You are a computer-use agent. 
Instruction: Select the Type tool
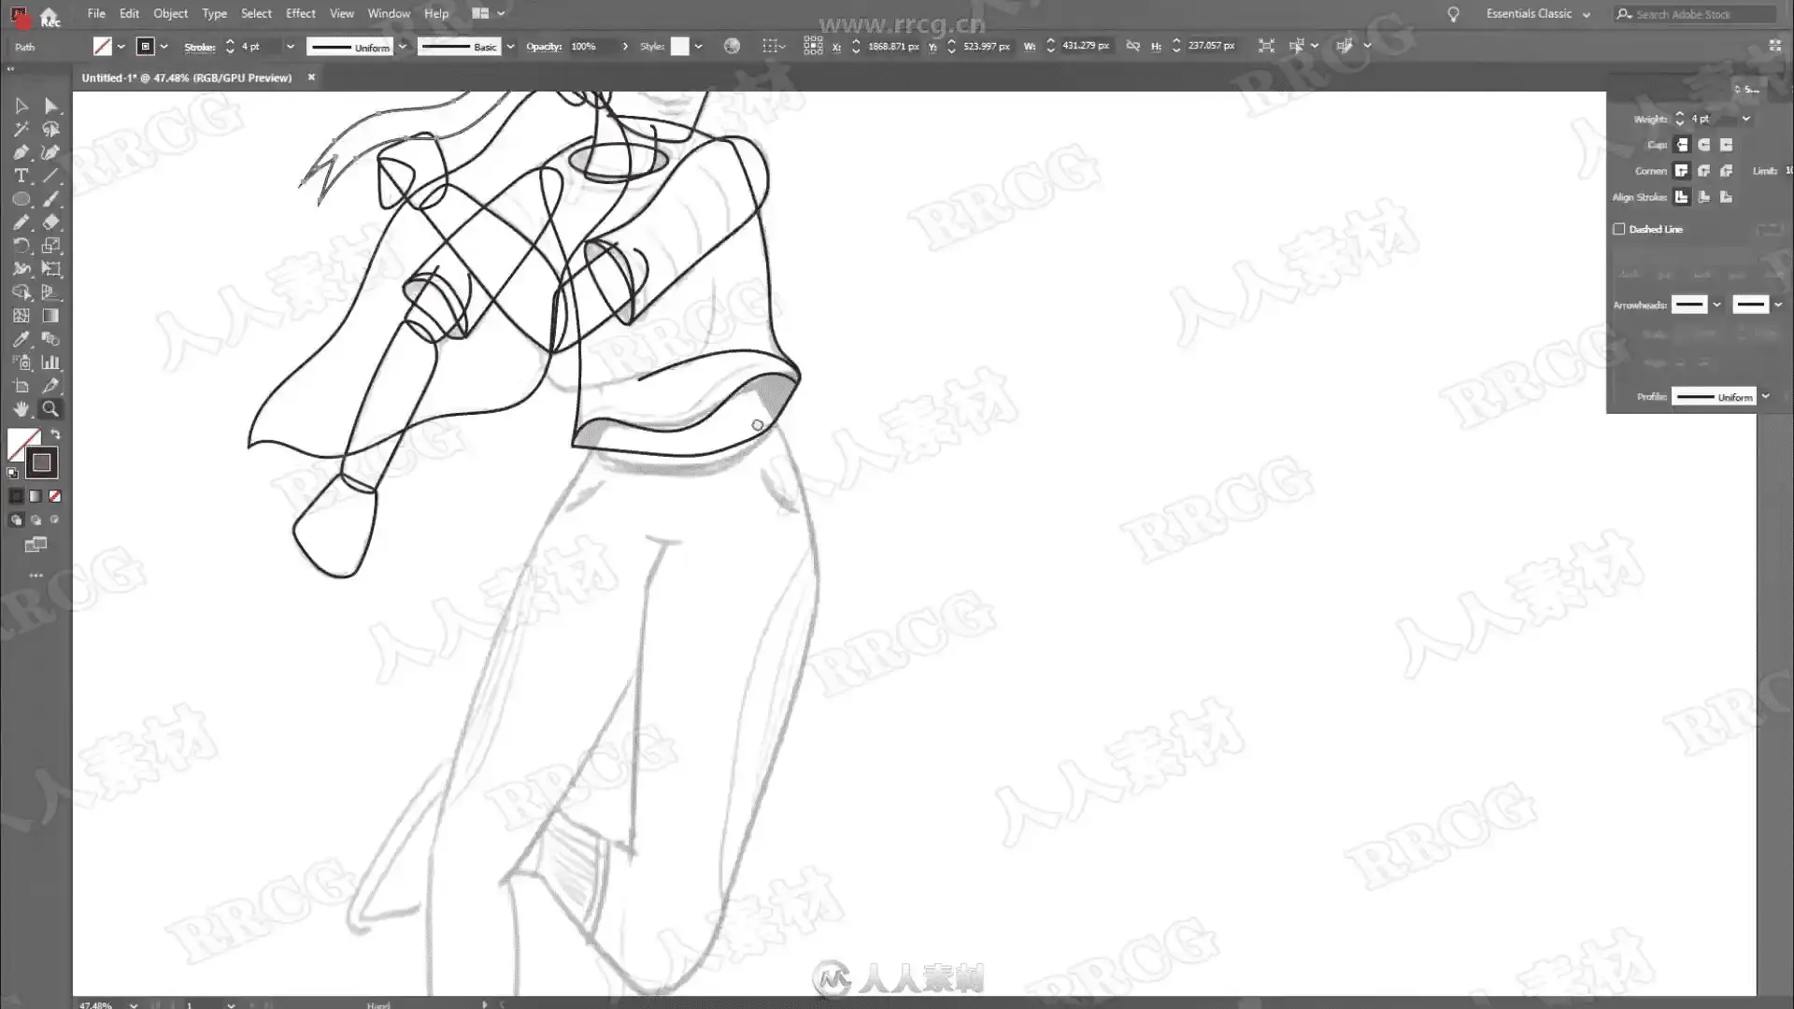pos(21,176)
